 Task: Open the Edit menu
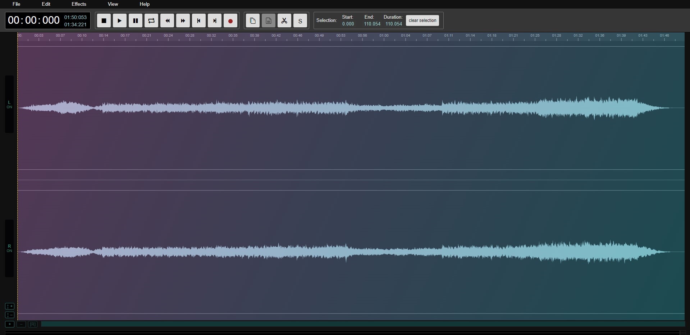tap(46, 4)
